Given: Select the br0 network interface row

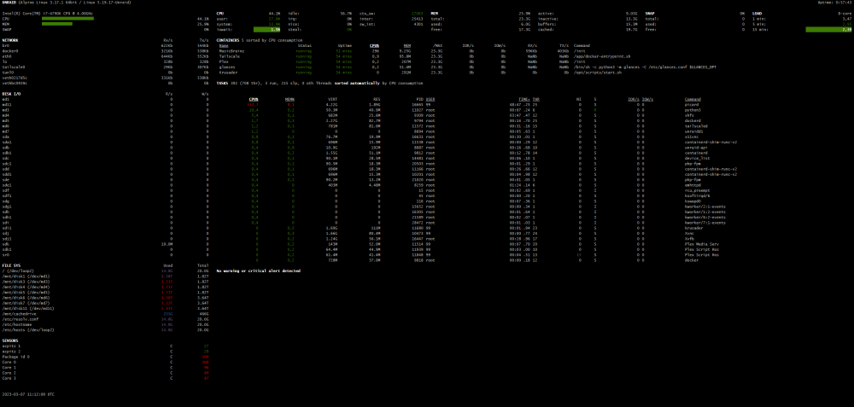Looking at the screenshot, I should [105, 46].
